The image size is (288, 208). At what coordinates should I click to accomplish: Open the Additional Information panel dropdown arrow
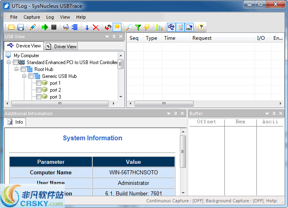tap(169, 114)
